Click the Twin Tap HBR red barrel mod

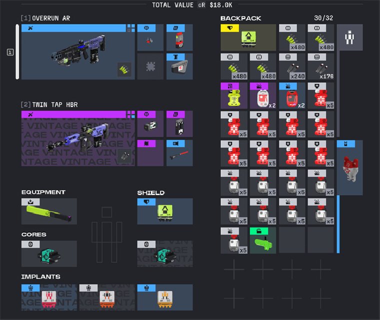pos(179,153)
